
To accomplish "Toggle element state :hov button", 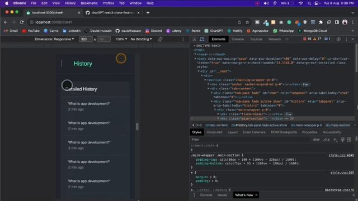I will [x=316, y=140].
